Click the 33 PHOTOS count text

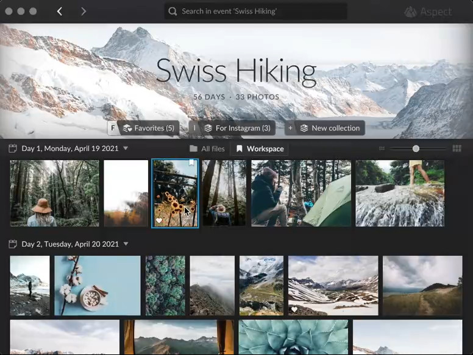pos(257,97)
